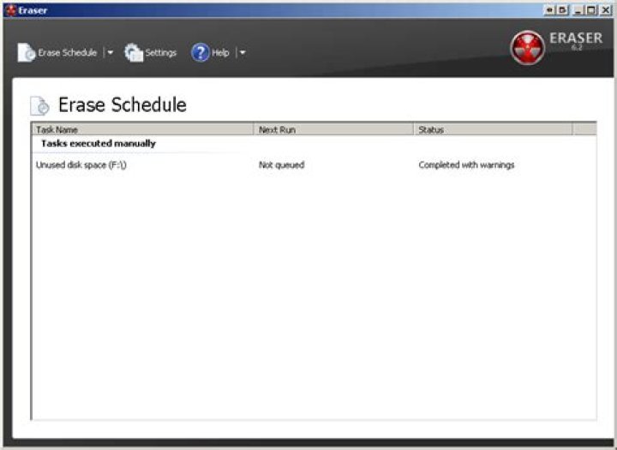This screenshot has width=617, height=450.
Task: Expand the Help dropdown arrow
Action: [243, 53]
